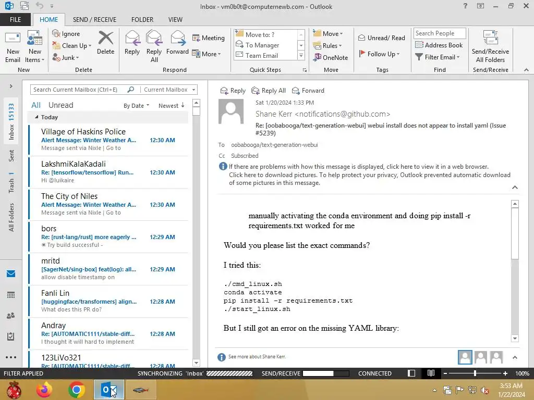Open the Clean Up menu

[72, 45]
